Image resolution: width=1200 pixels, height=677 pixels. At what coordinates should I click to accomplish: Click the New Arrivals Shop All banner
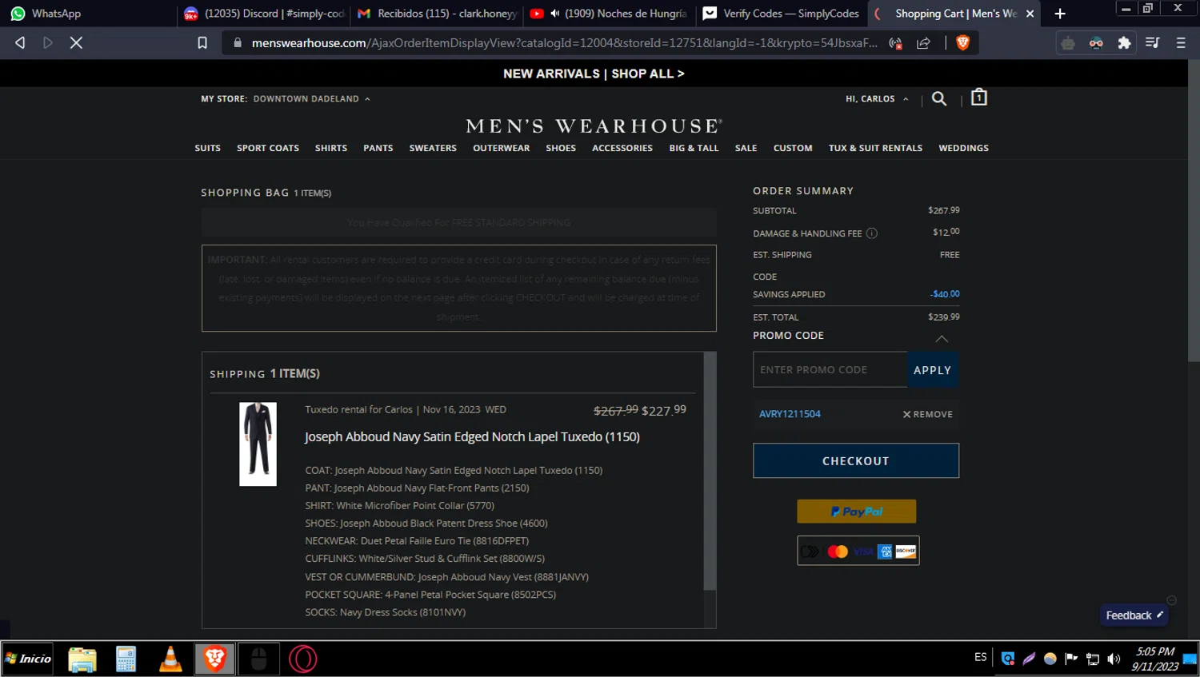pos(594,74)
